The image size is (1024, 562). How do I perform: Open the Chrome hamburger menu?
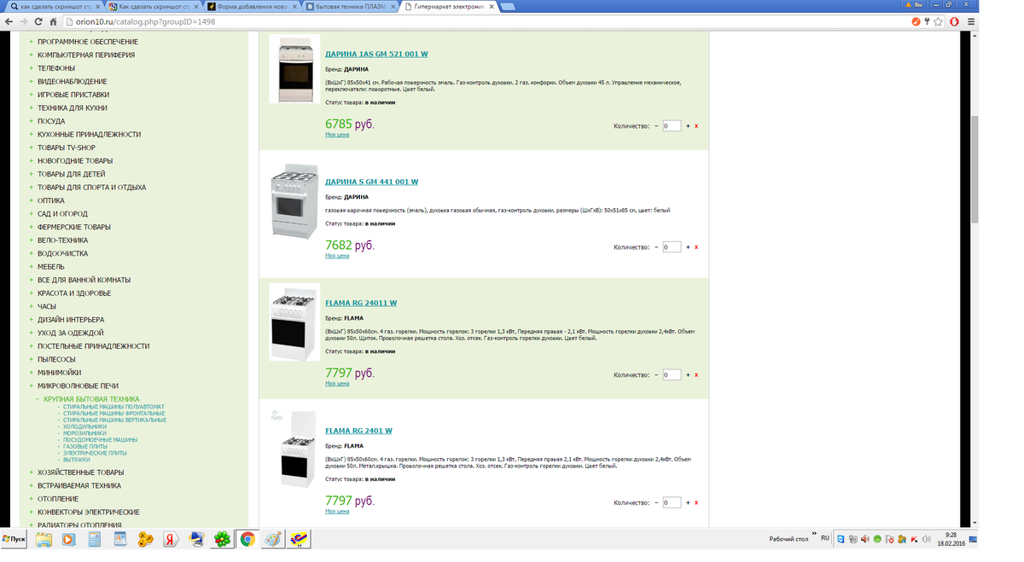click(969, 21)
